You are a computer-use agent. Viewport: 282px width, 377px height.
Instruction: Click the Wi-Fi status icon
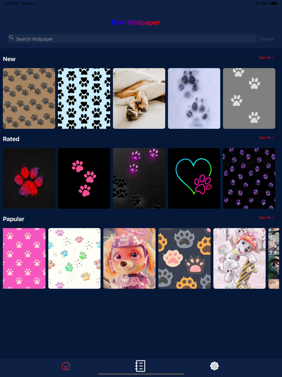258,3
